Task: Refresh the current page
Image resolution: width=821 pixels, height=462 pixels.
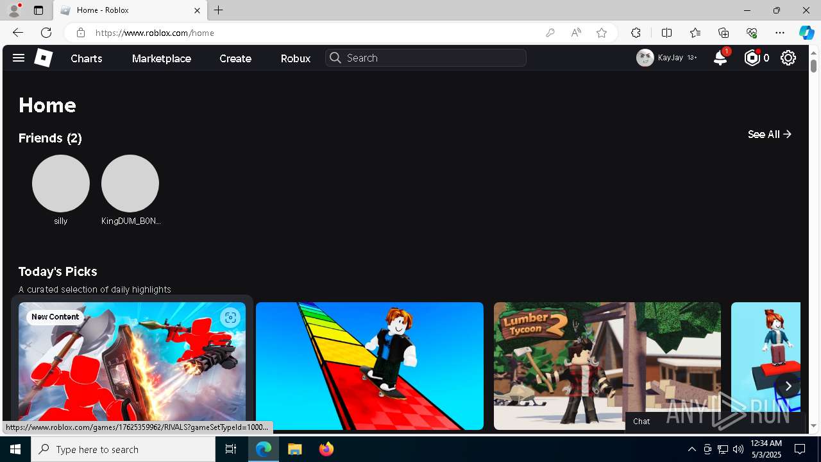Action: point(46,33)
